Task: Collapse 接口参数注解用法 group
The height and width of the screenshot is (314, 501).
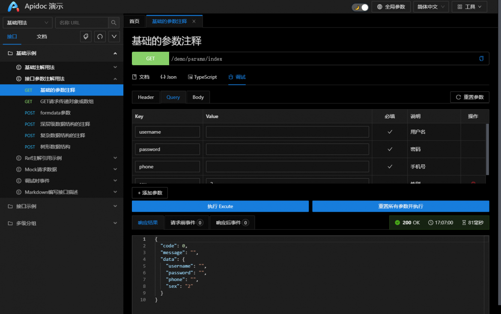Action: (x=62, y=79)
